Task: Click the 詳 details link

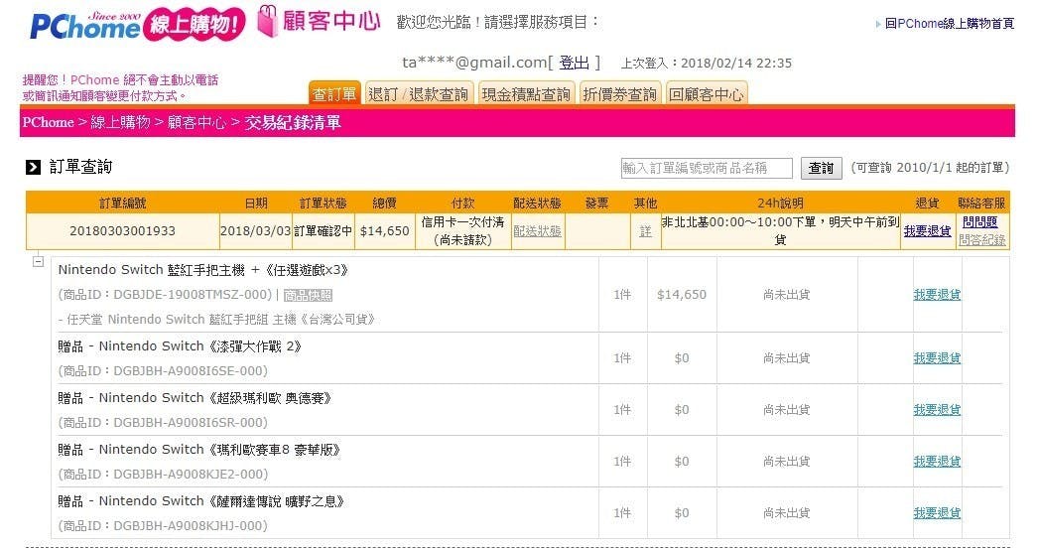Action: (x=645, y=231)
